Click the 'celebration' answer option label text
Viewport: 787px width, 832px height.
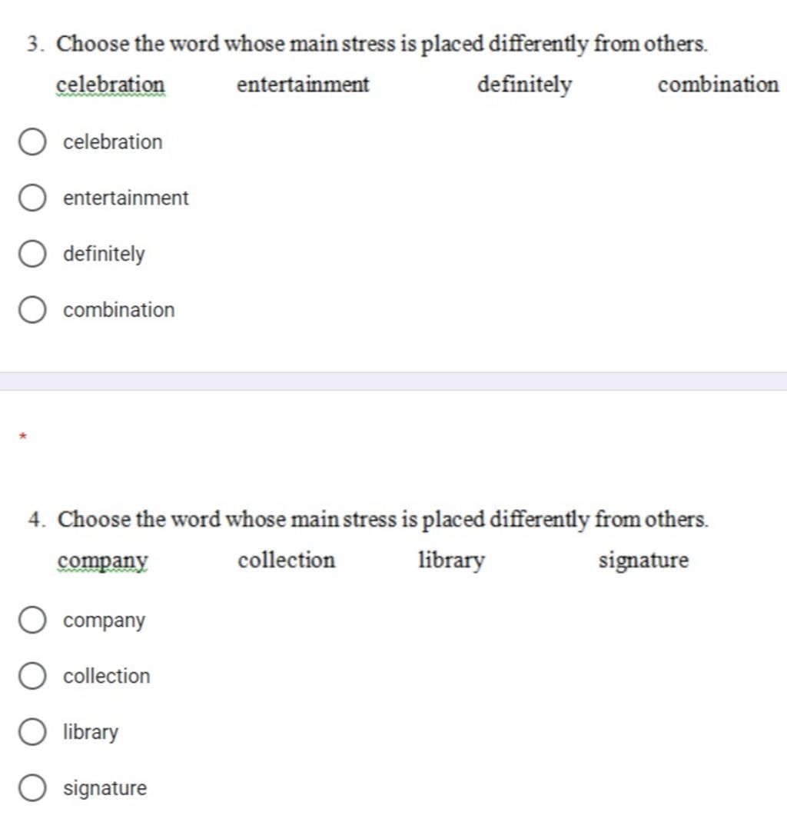(112, 142)
